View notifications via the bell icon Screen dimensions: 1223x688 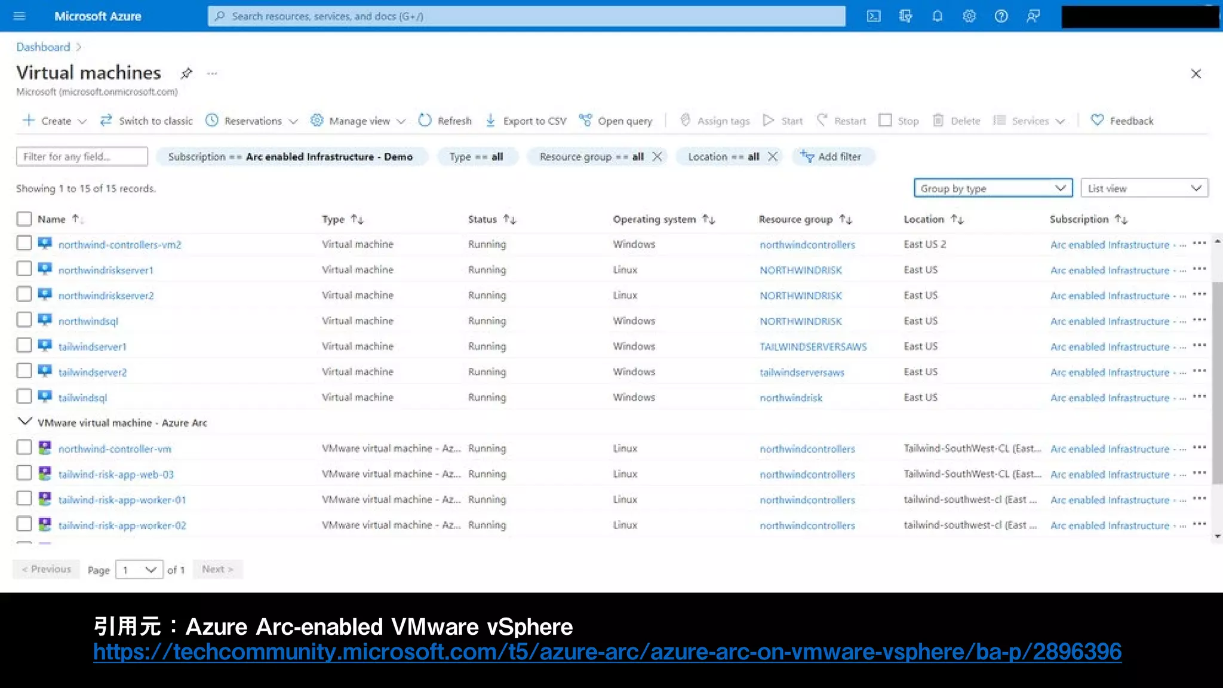938,16
